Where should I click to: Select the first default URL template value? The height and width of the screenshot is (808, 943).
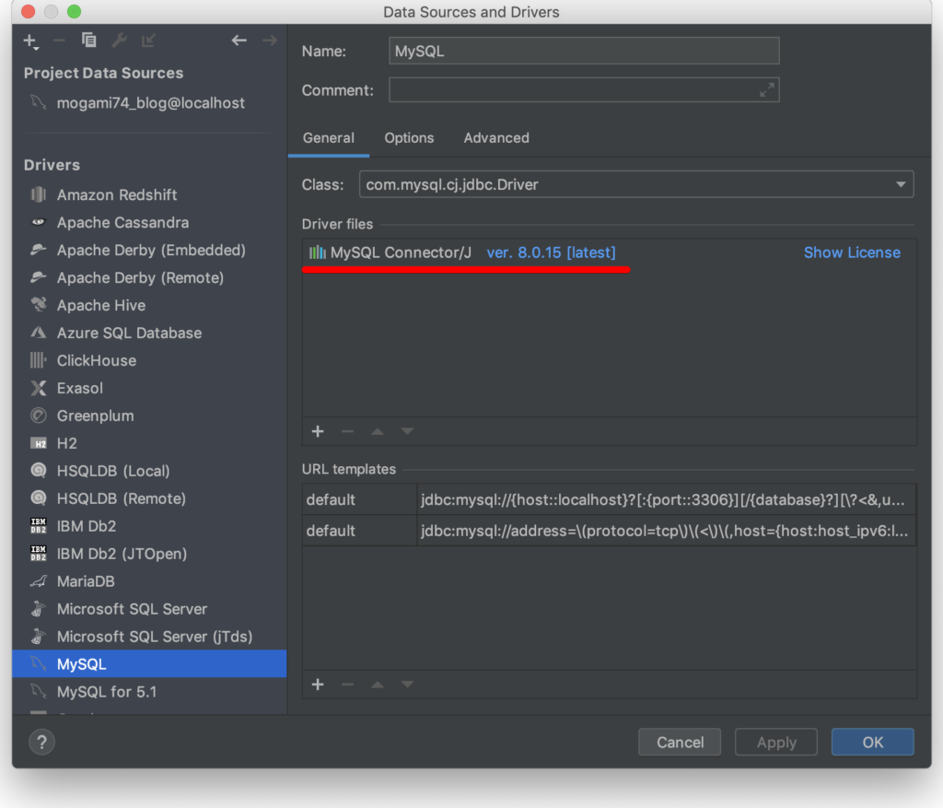(x=667, y=499)
